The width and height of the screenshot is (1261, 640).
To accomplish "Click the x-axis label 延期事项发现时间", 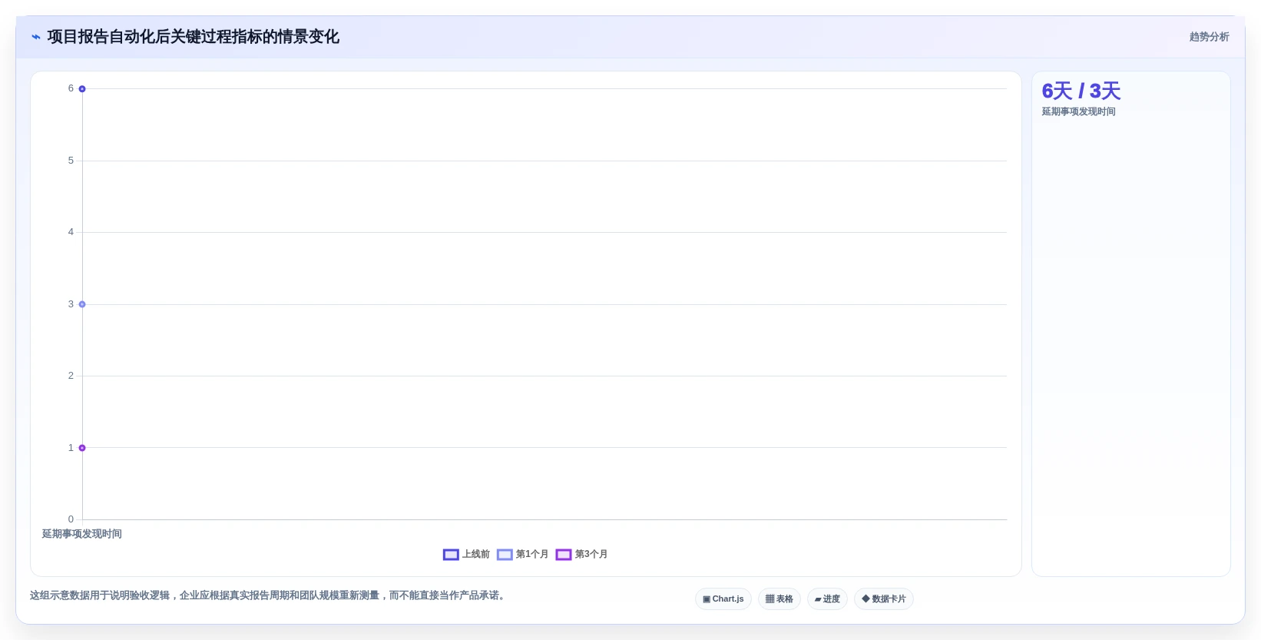I will click(x=81, y=534).
